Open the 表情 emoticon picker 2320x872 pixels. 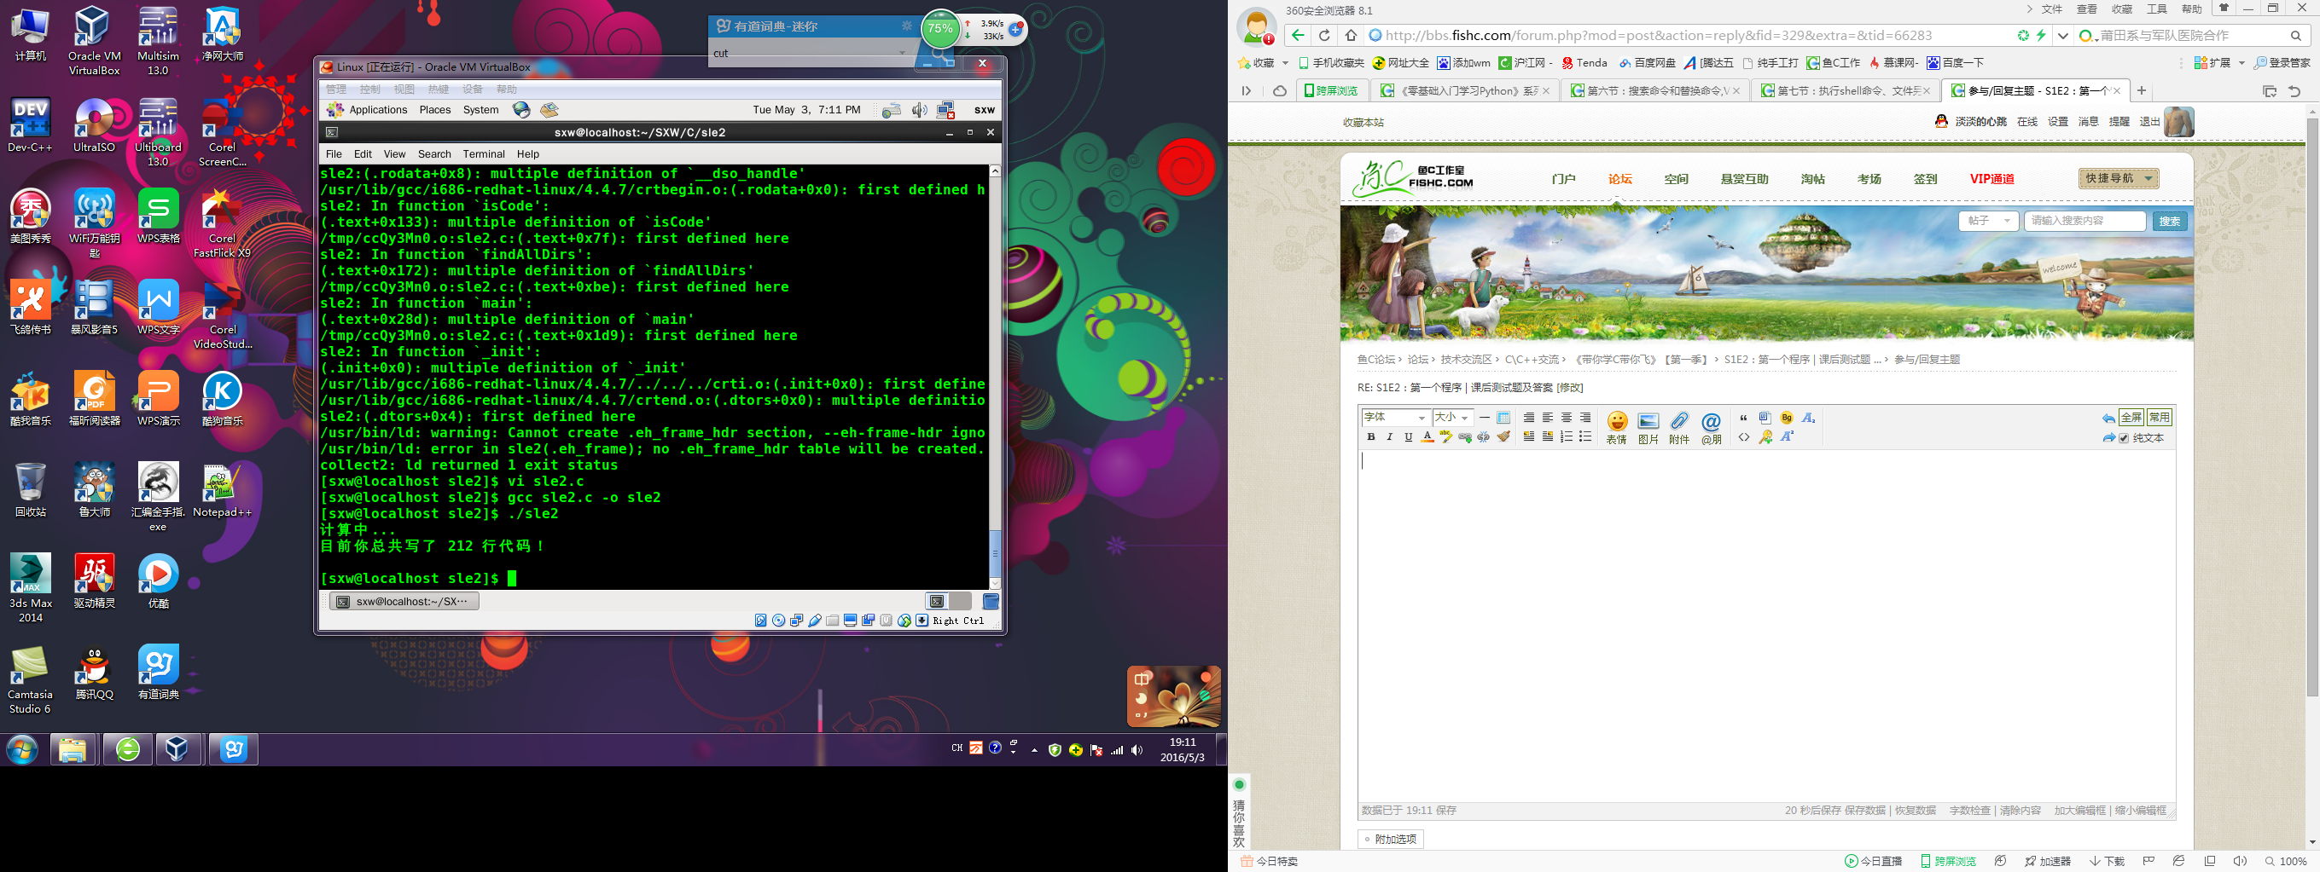click(1618, 427)
